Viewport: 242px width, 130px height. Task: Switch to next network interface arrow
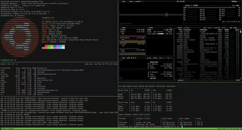171,58
